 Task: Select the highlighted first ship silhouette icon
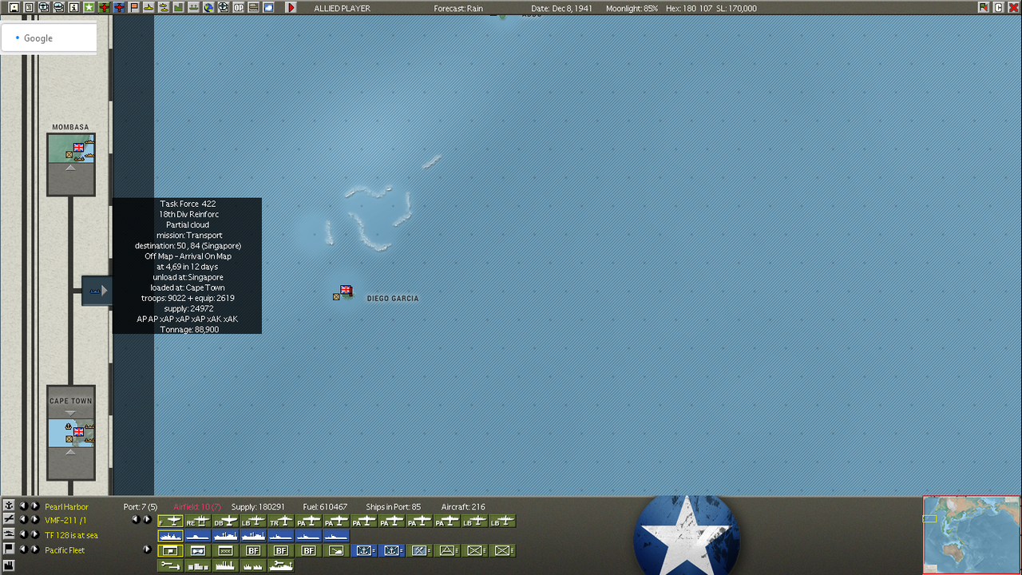point(170,535)
